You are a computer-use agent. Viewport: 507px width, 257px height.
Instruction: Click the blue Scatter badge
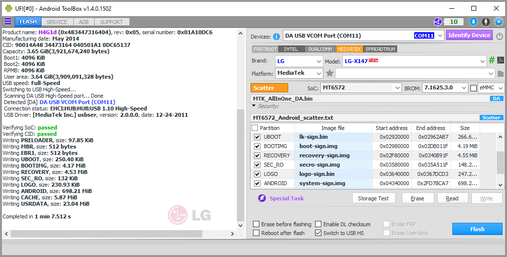[491, 118]
